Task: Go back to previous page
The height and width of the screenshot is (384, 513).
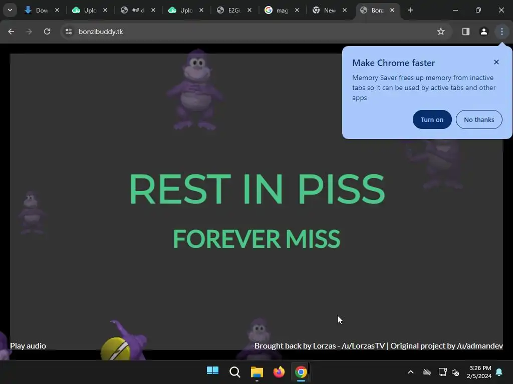Action: [11, 31]
